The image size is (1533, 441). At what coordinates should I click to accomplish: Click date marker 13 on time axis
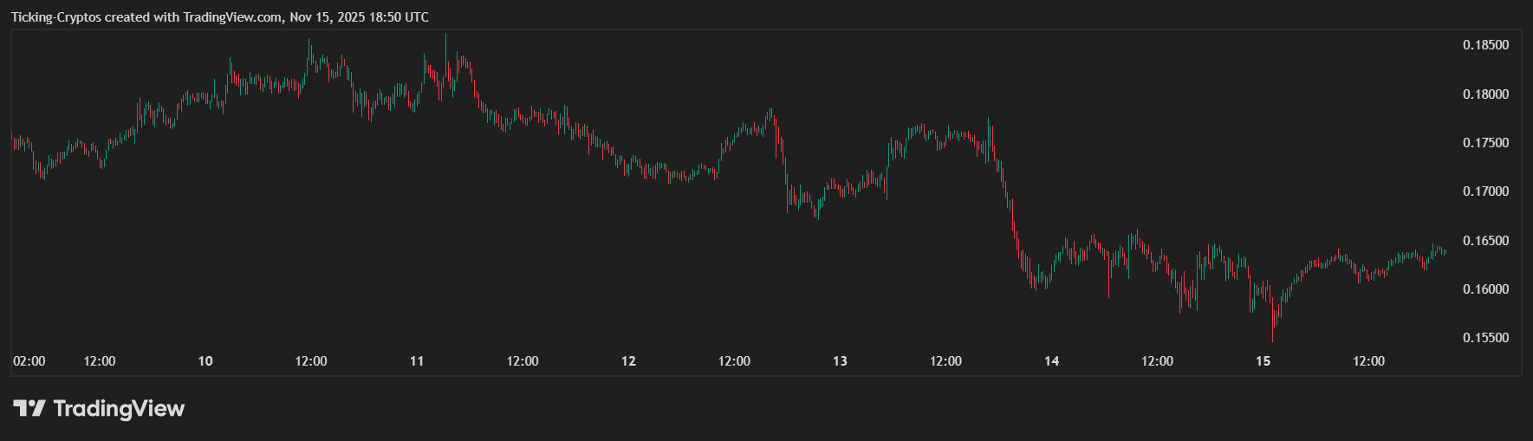[x=840, y=361]
